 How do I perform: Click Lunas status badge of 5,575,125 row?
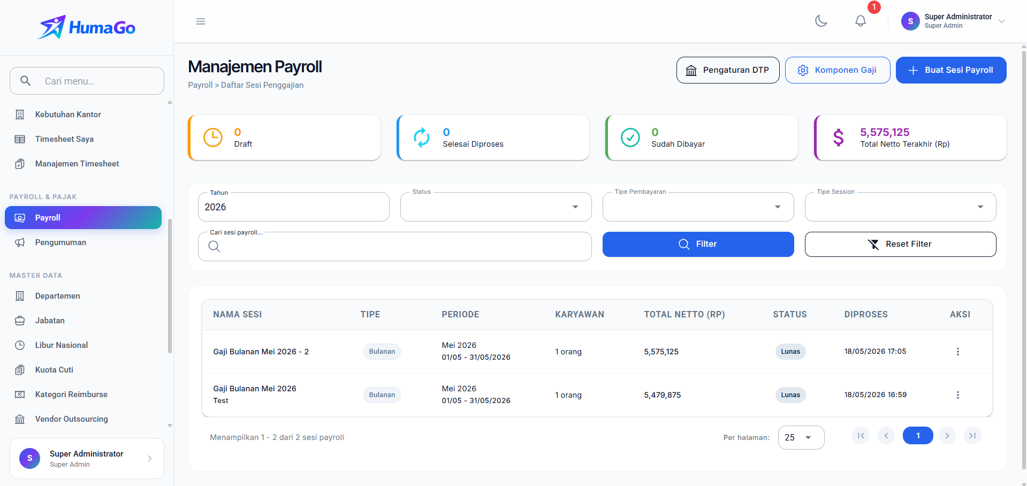click(x=790, y=352)
